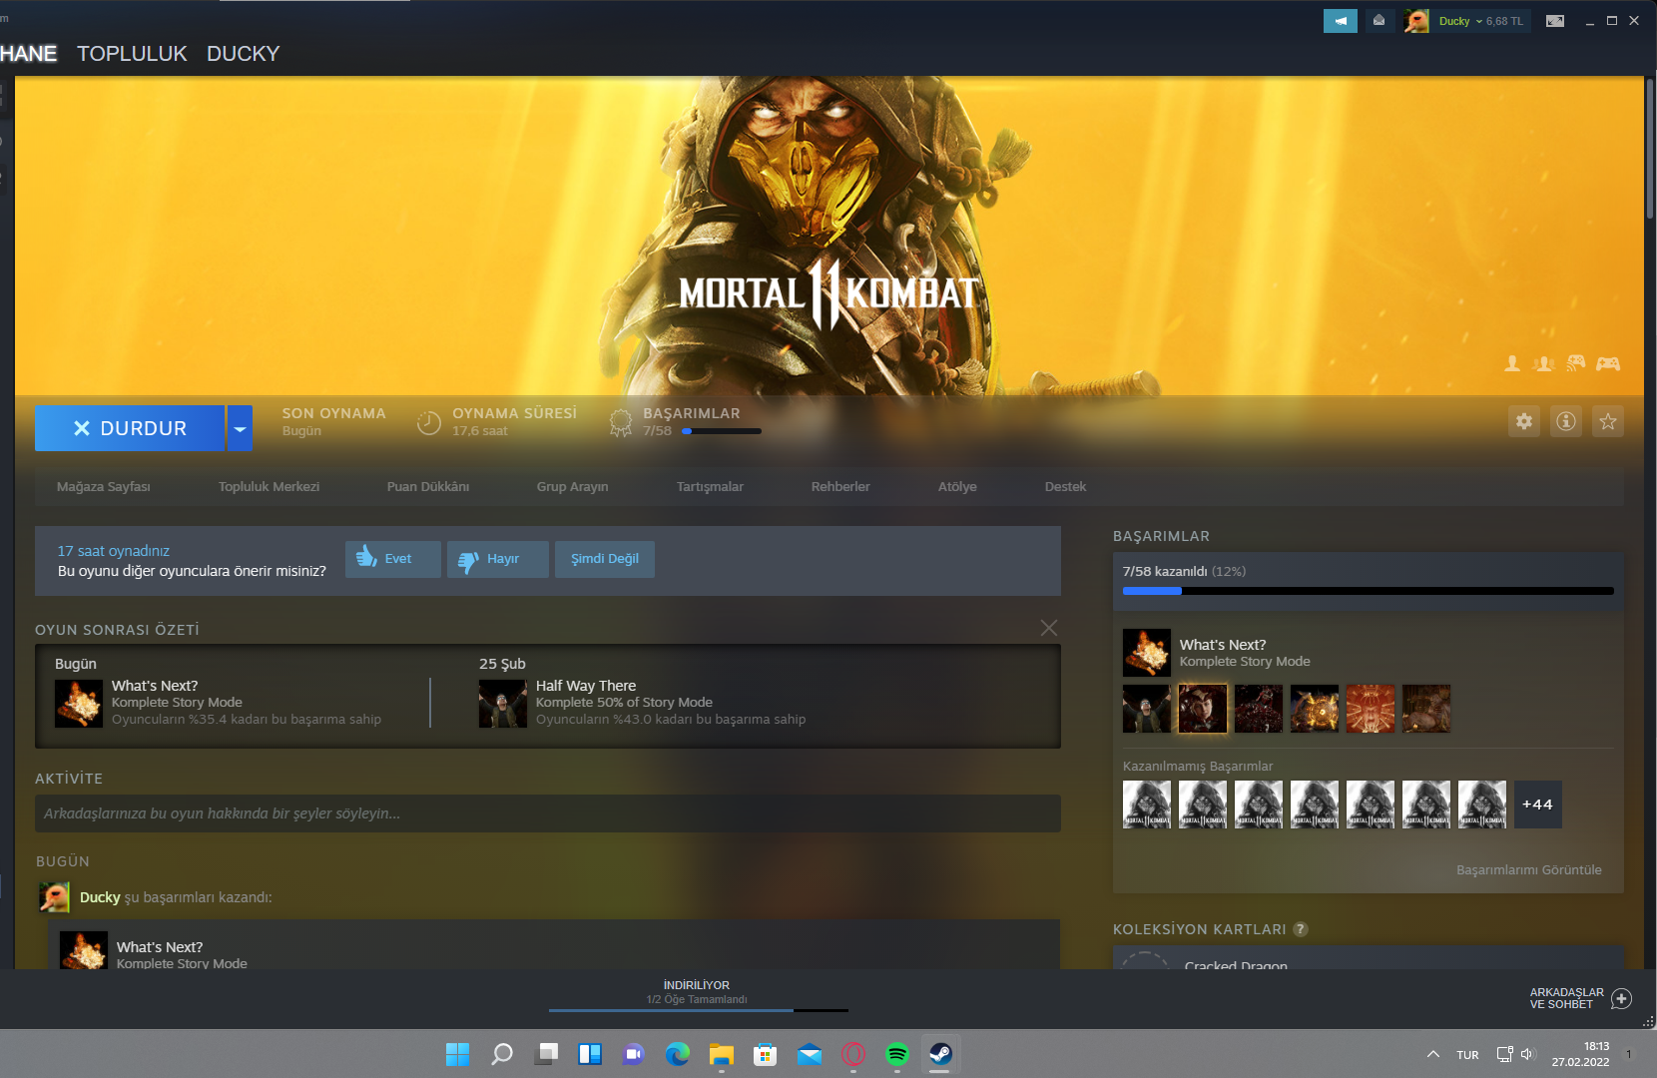Click the Steam icon in the taskbar

pos(940,1054)
